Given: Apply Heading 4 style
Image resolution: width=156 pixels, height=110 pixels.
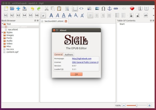Looking at the screenshot, I should click(24, 15).
